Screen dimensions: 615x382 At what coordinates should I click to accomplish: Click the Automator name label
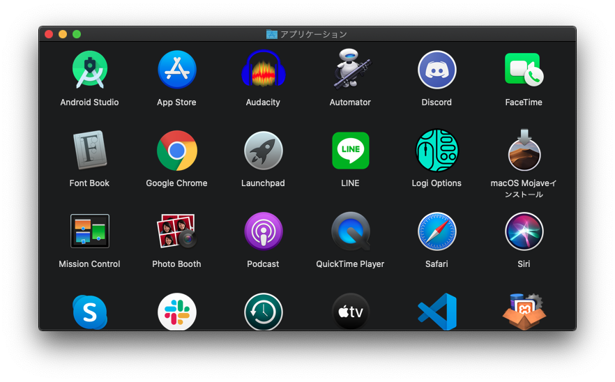[350, 102]
